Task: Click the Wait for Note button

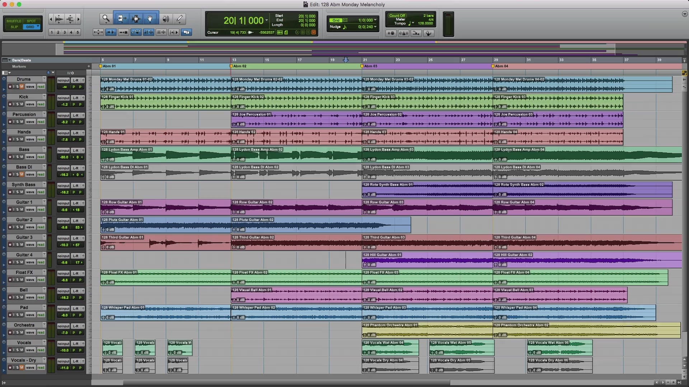Action: pos(390,33)
